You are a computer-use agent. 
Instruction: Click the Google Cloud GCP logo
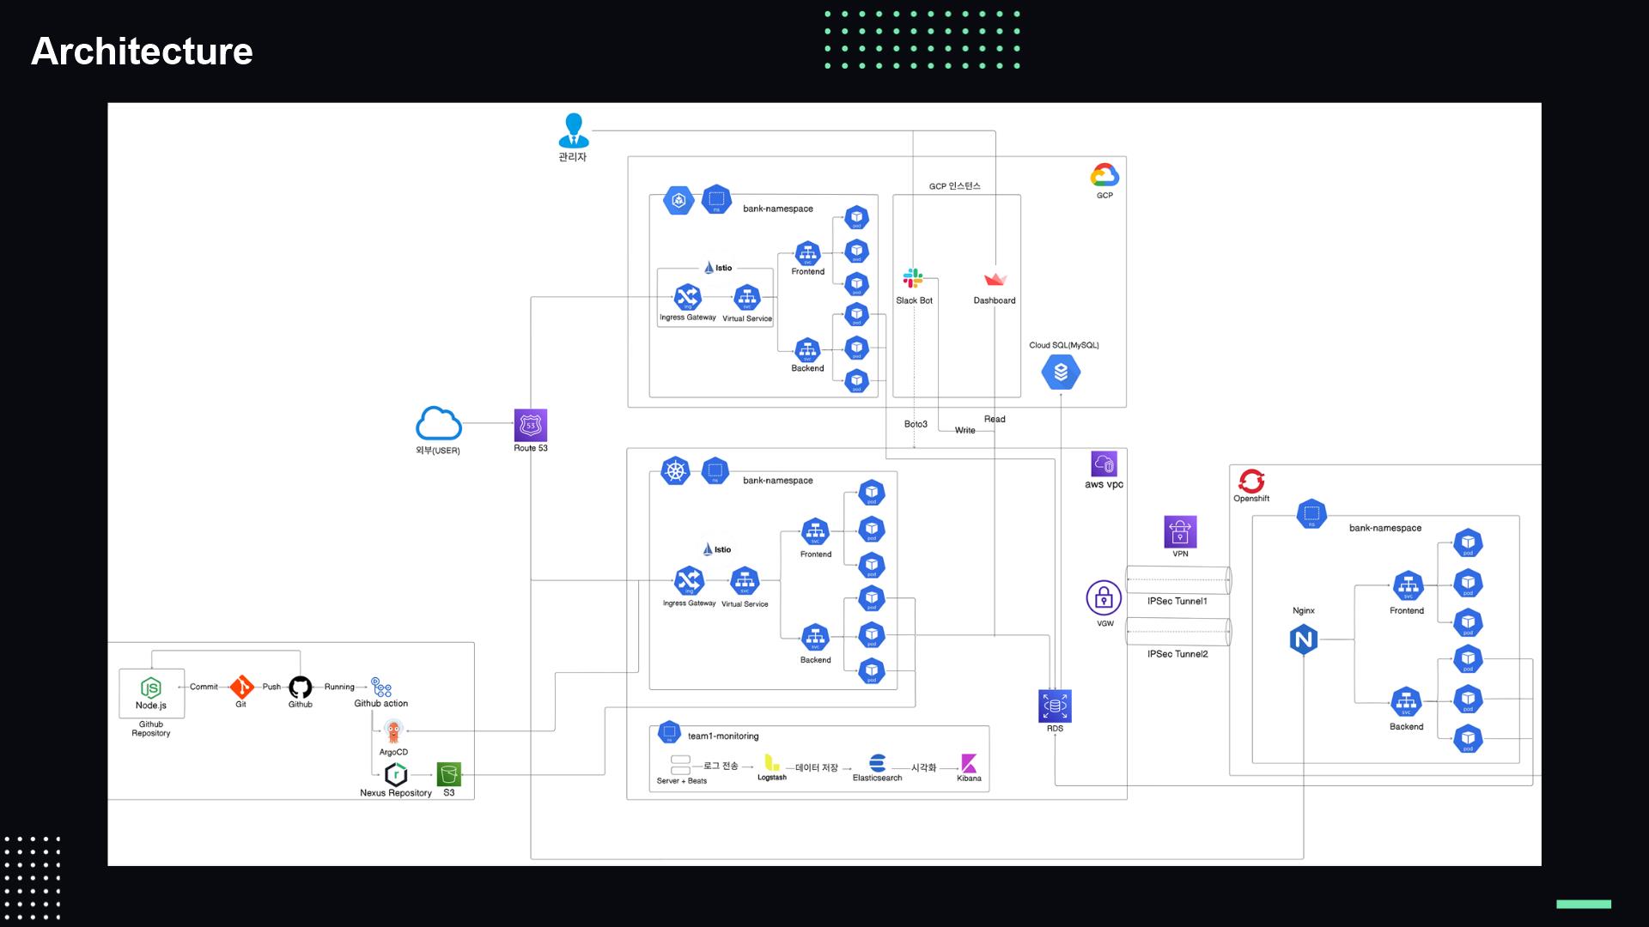coord(1104,175)
